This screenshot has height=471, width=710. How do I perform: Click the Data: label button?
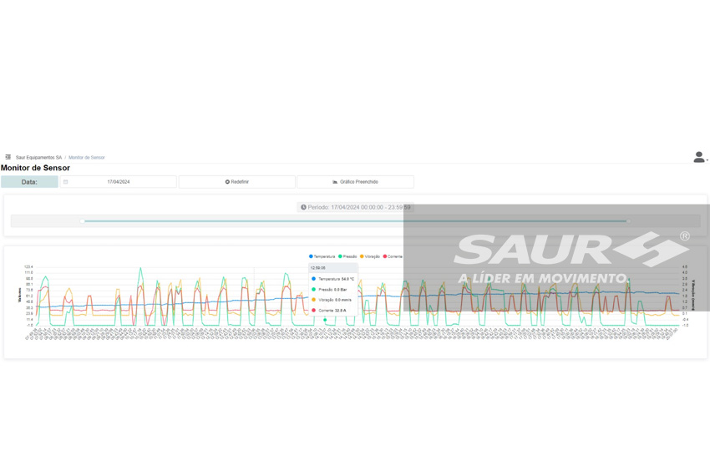tap(29, 181)
